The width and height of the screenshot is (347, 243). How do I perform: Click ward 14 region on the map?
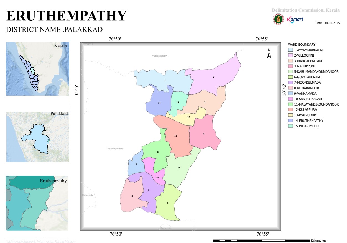point(159,103)
